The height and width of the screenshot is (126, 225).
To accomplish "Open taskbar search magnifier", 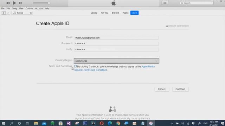I will (x=11, y=123).
